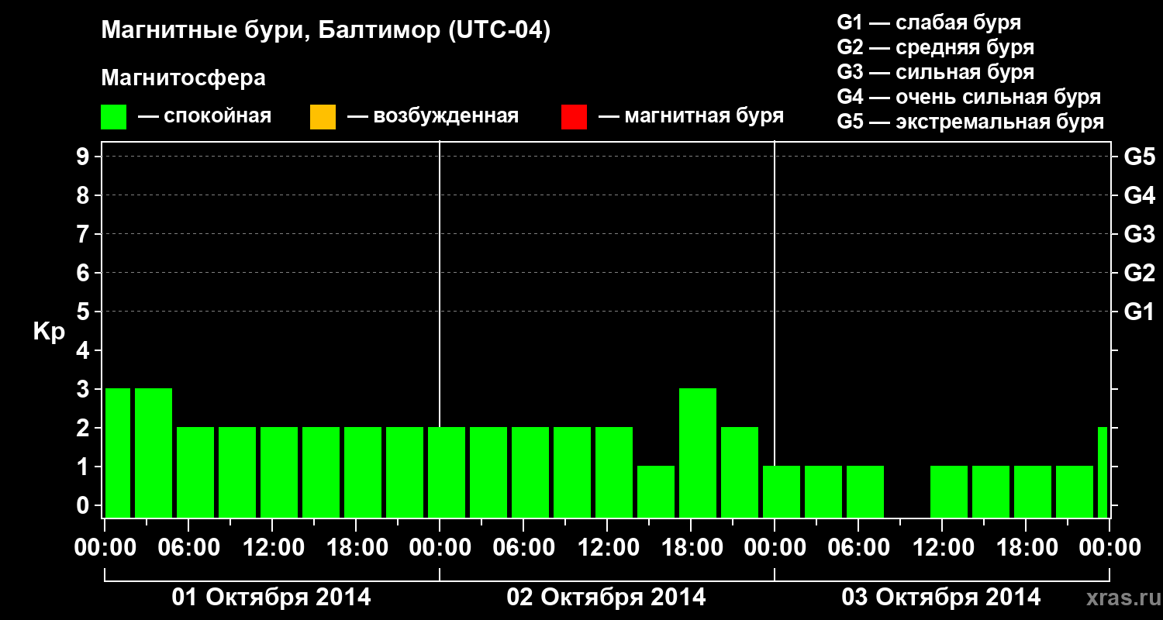The height and width of the screenshot is (620, 1163).
Task: Click the narrow Kp 2 bar ending 03 Октября
Action: tap(1103, 472)
